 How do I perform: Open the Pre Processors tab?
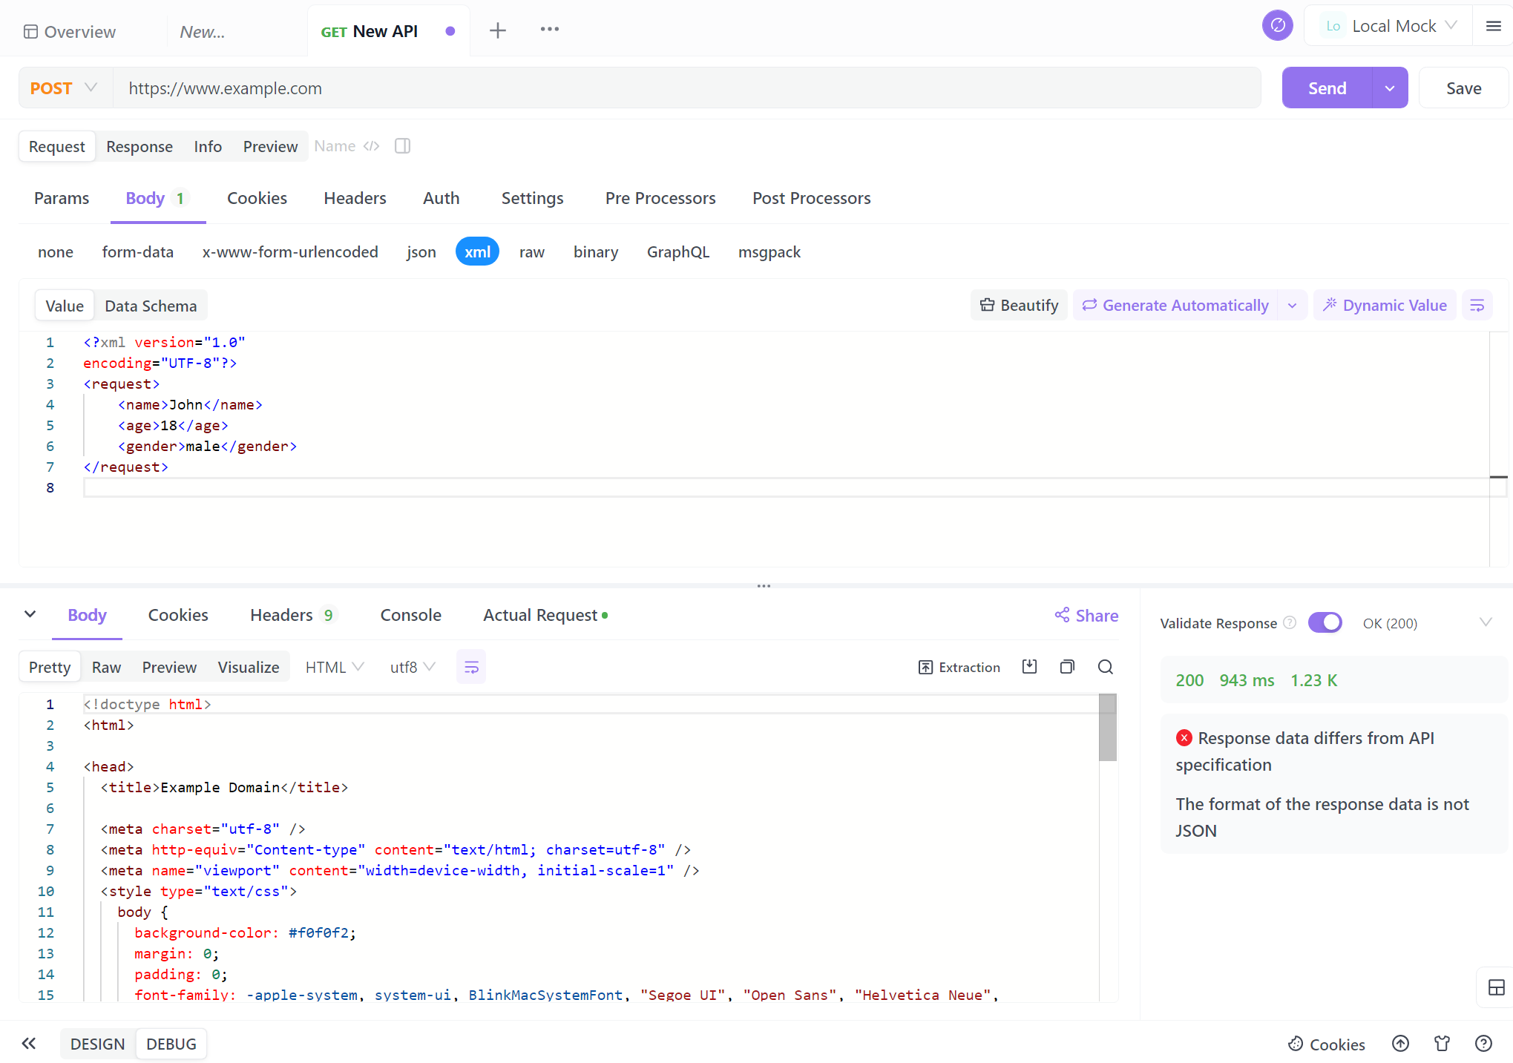coord(660,199)
